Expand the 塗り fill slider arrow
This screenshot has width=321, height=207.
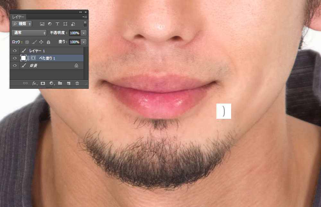(84, 42)
